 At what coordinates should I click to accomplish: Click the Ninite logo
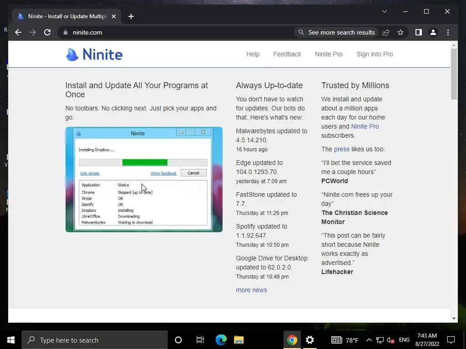[x=94, y=55]
